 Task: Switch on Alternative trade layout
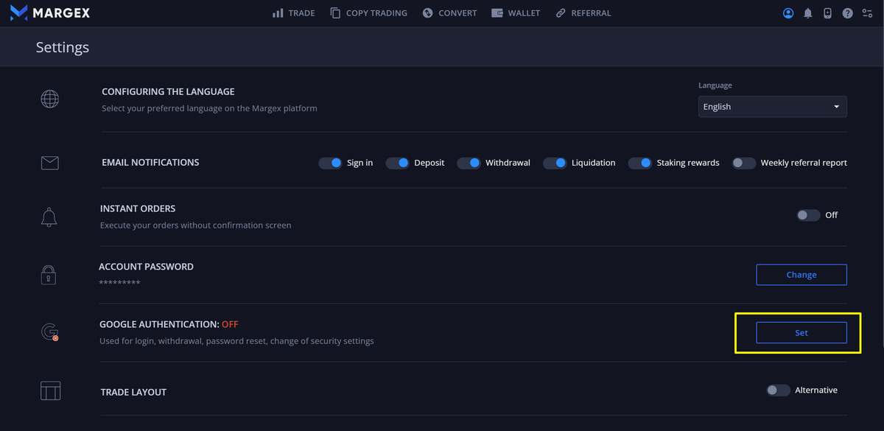coord(778,390)
